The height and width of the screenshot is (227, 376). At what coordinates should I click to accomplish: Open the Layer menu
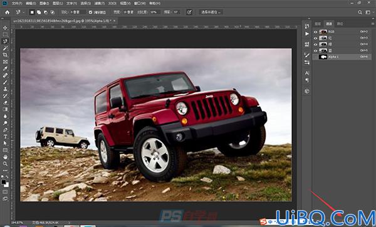[58, 3]
